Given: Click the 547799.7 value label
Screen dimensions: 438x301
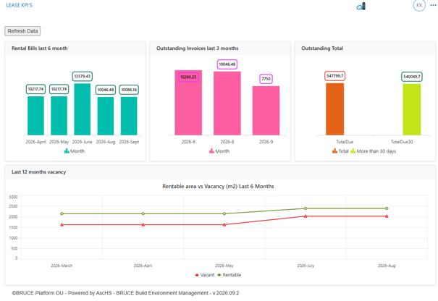Looking at the screenshot, I should coord(335,76).
